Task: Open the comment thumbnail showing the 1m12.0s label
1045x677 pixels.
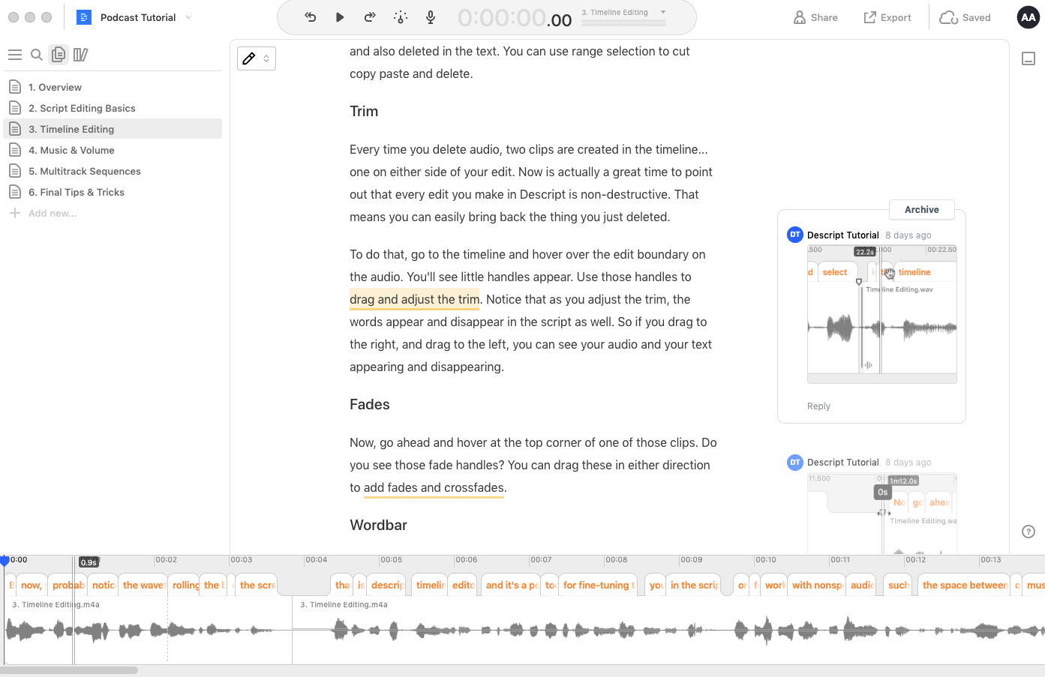Action: point(882,514)
